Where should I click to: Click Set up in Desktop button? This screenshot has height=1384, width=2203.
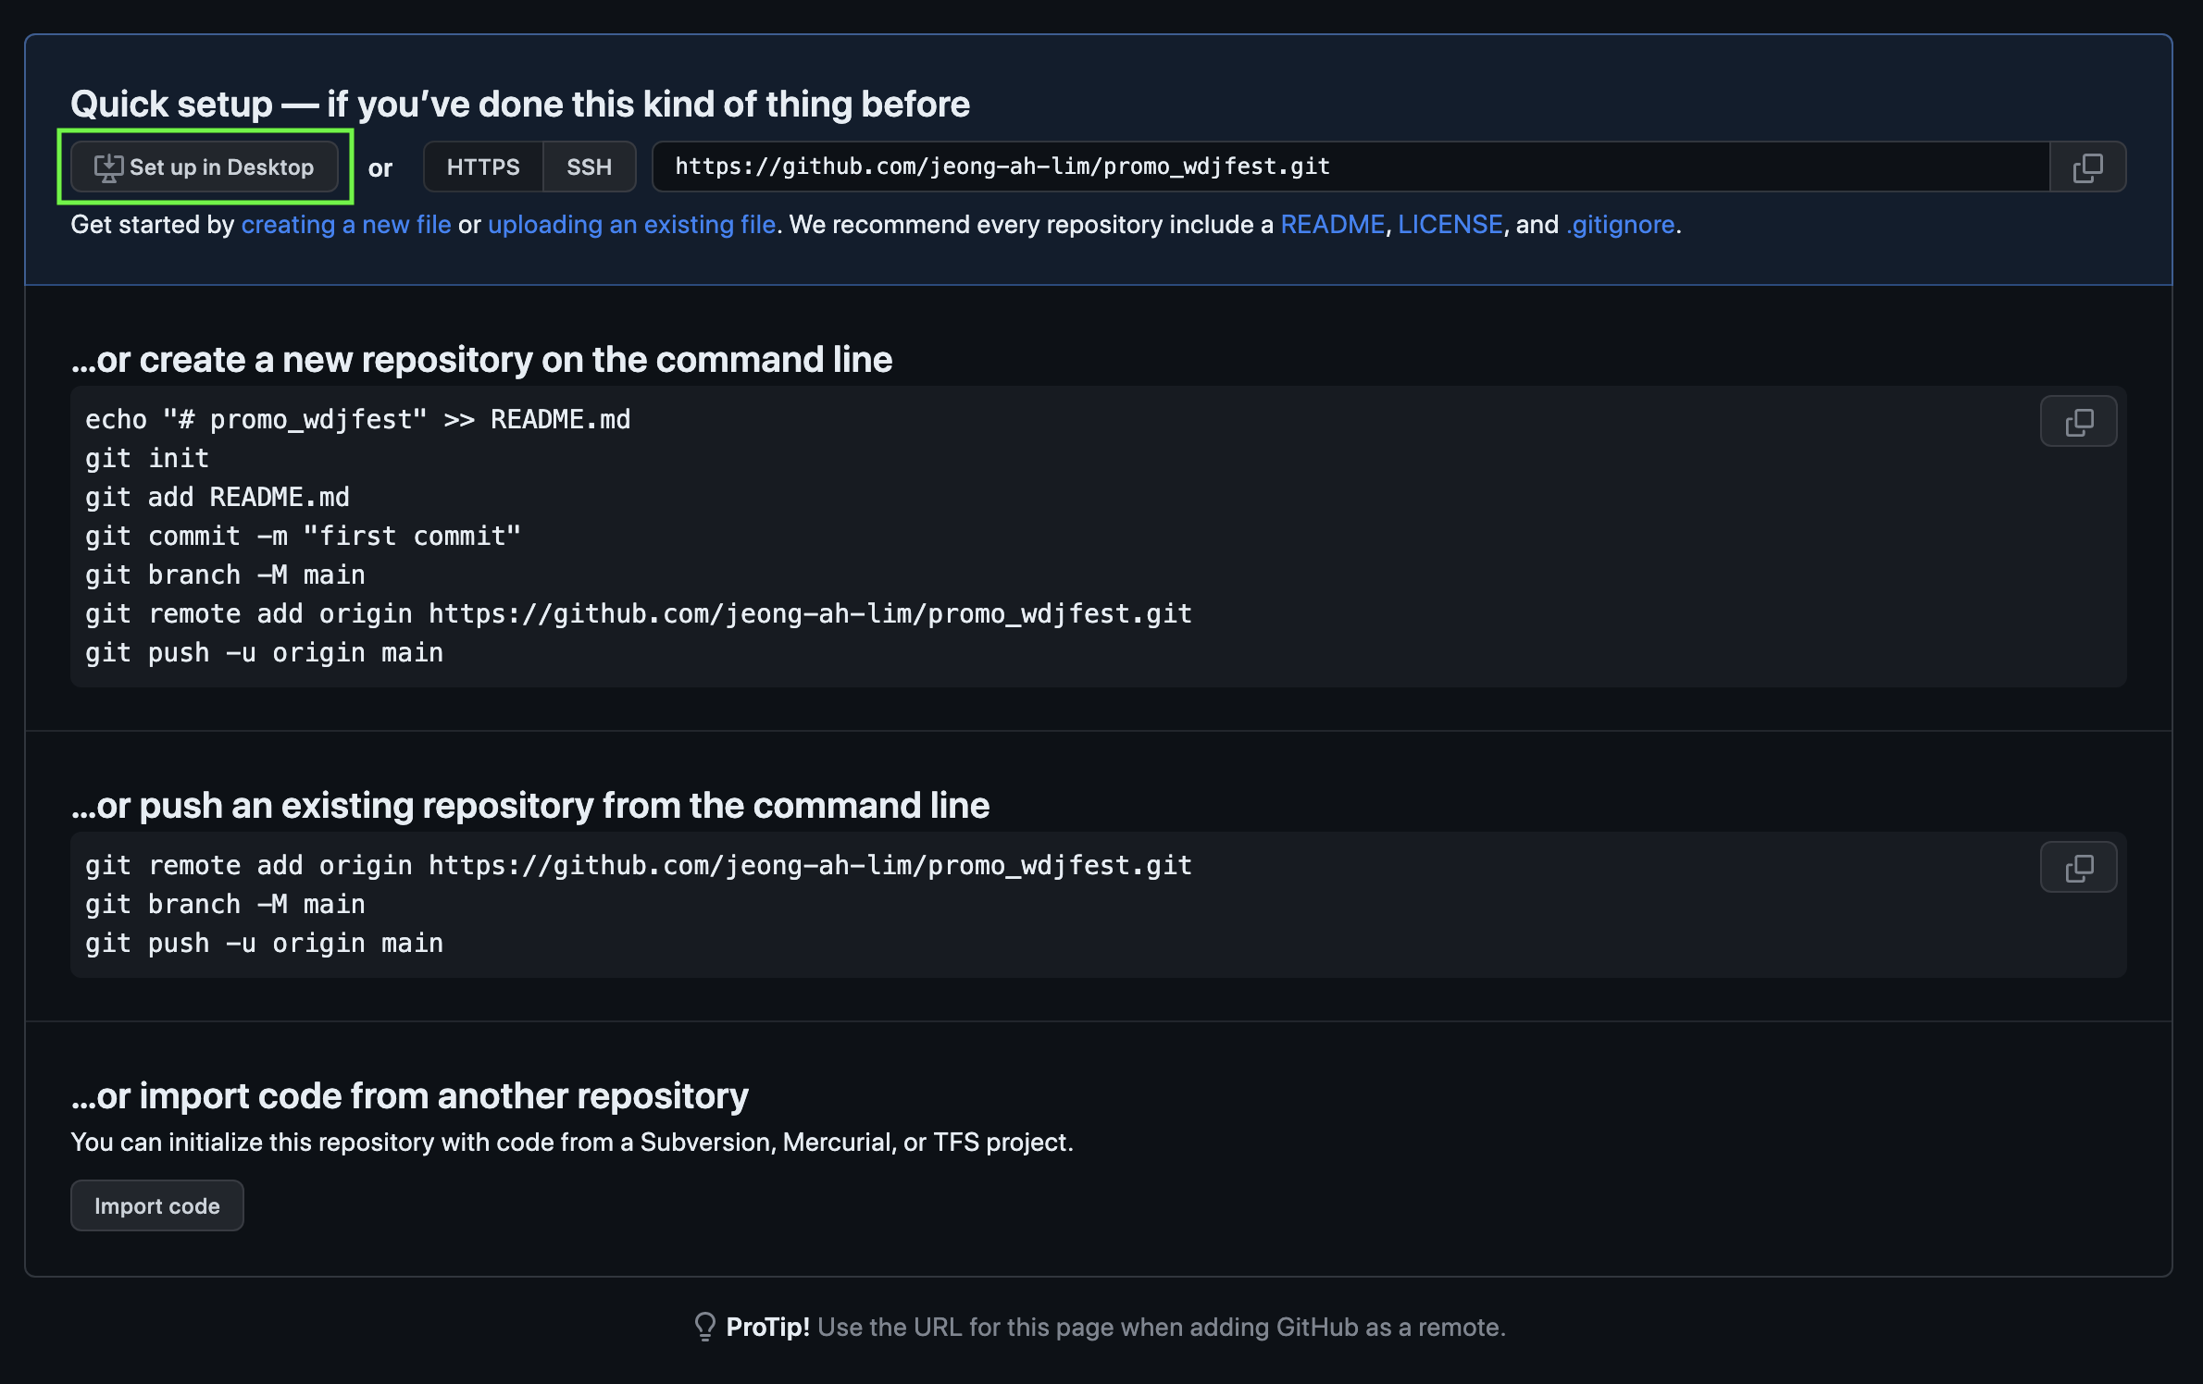[x=205, y=167]
